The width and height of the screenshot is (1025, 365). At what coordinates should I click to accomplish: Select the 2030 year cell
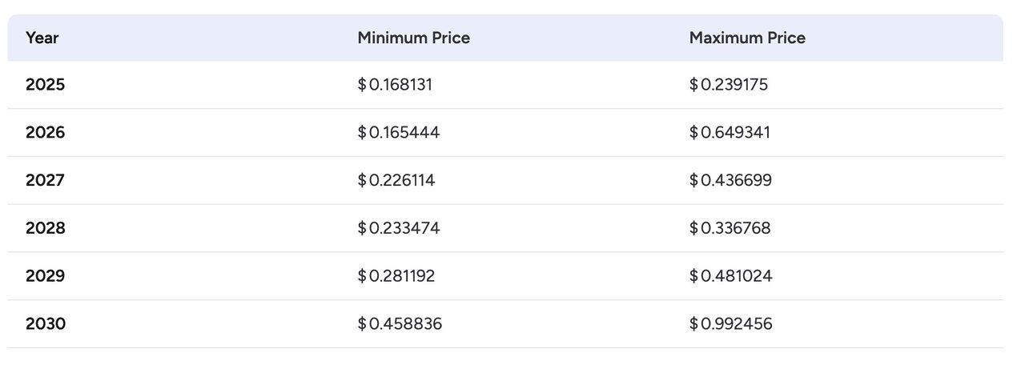(x=45, y=324)
